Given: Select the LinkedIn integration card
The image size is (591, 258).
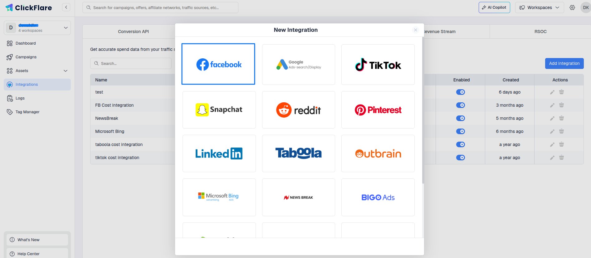Looking at the screenshot, I should [219, 153].
